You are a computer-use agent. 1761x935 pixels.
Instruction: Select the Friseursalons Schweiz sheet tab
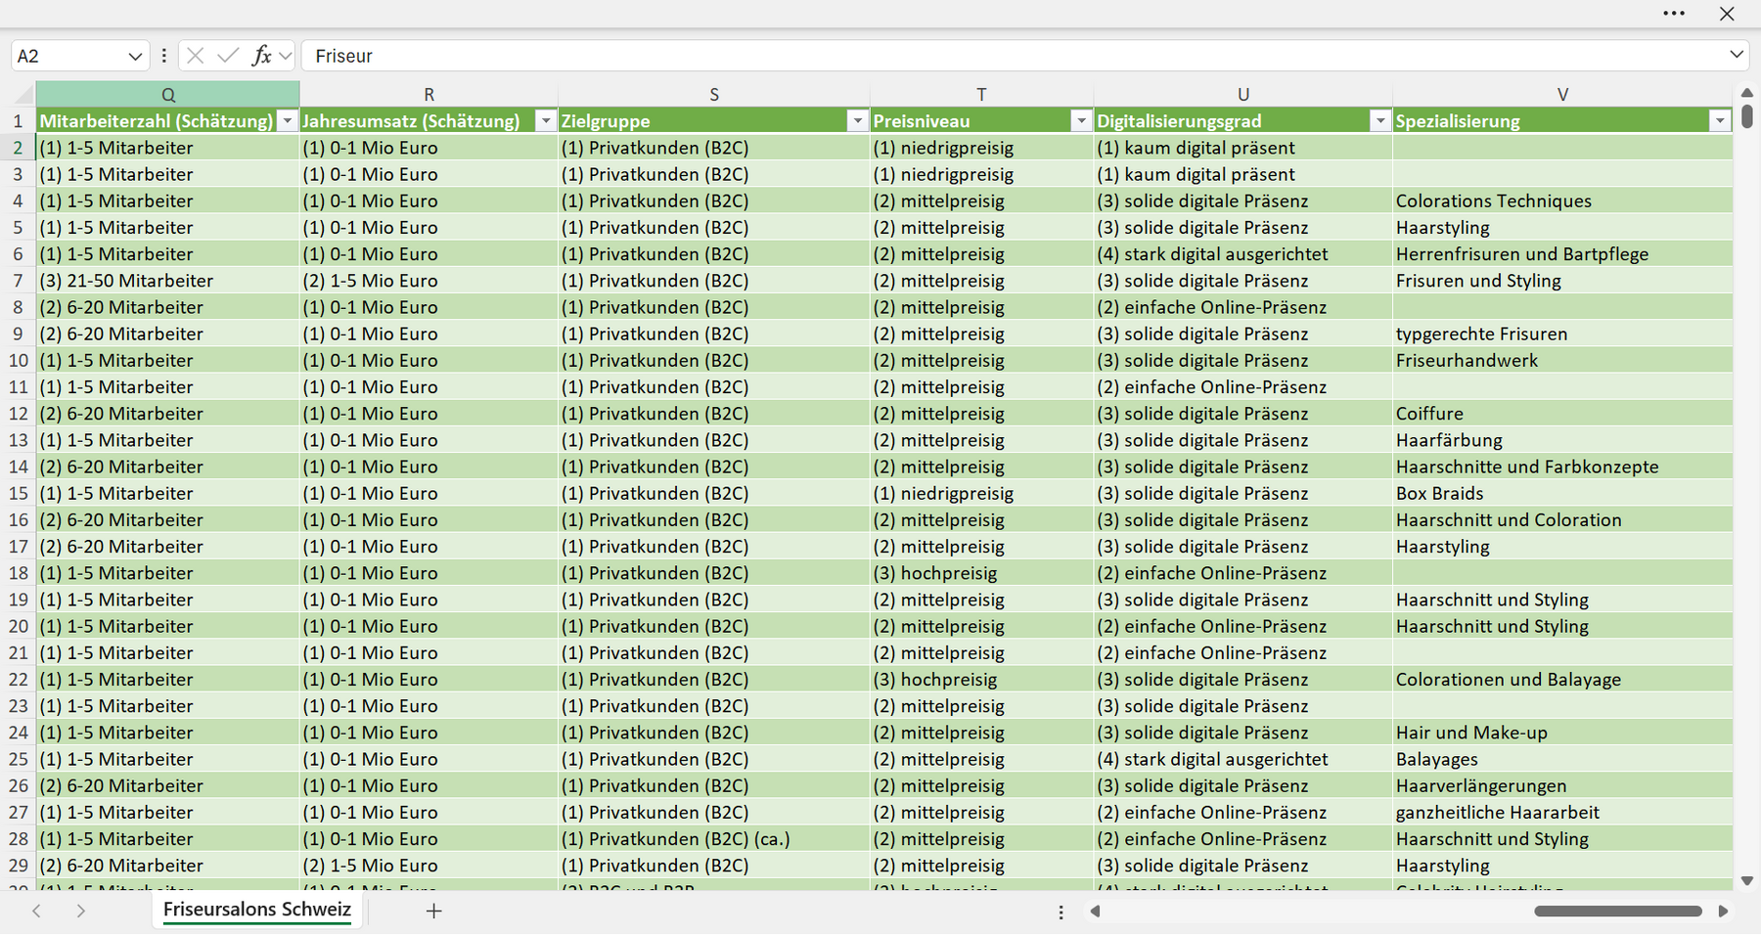coord(257,910)
